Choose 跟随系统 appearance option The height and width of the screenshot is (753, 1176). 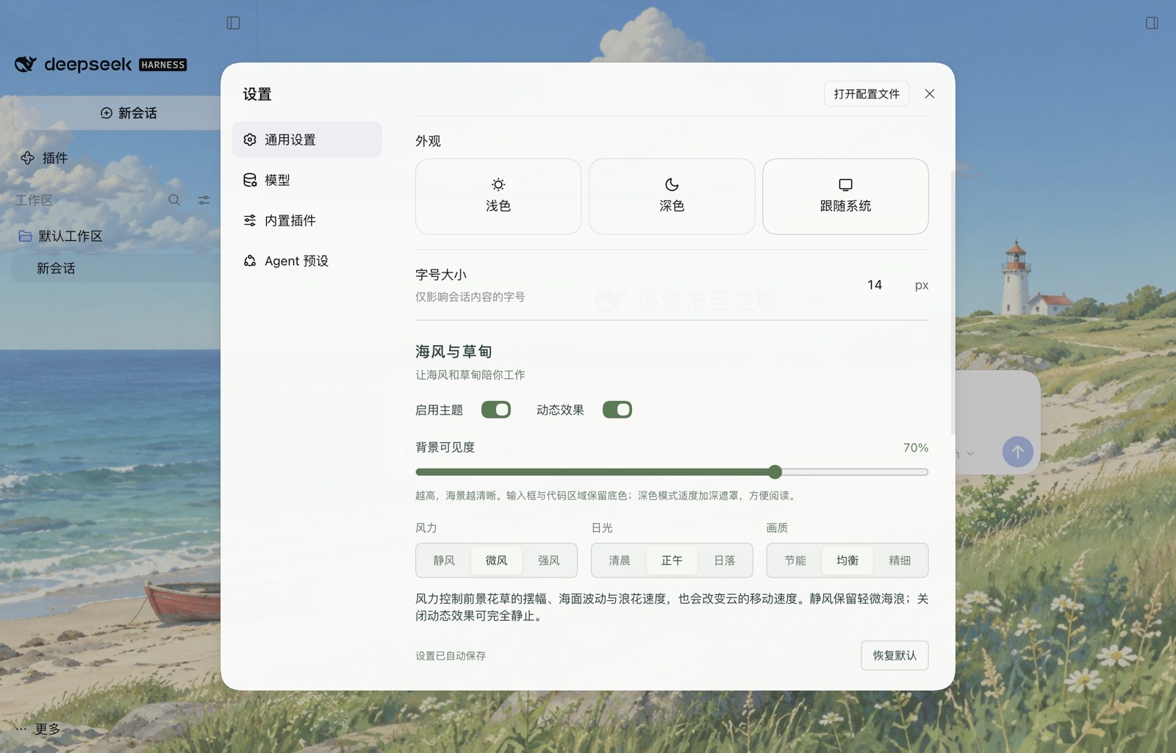point(845,196)
